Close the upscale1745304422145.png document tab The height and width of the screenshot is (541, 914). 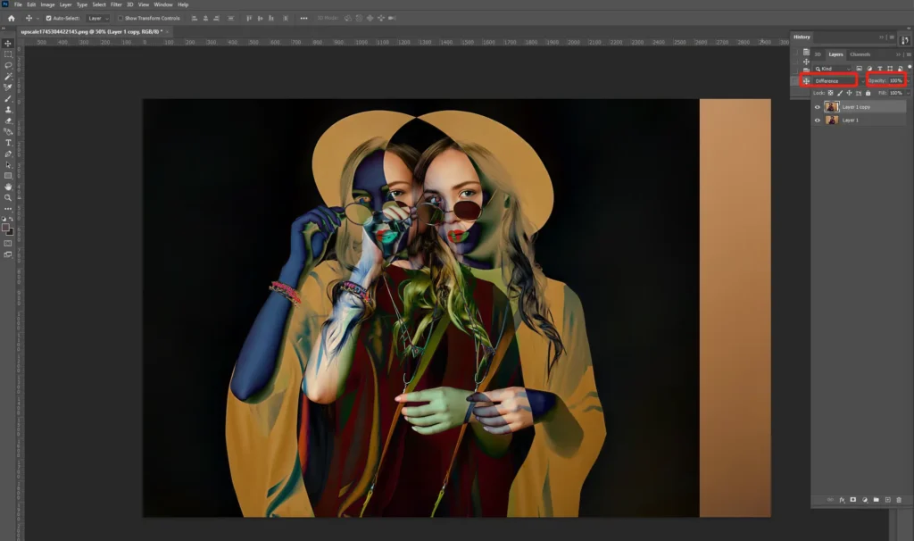click(167, 31)
